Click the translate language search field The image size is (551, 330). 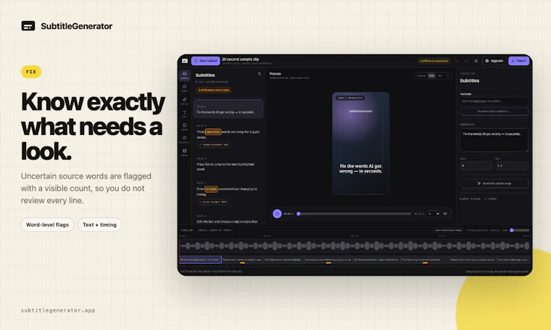[x=494, y=102]
